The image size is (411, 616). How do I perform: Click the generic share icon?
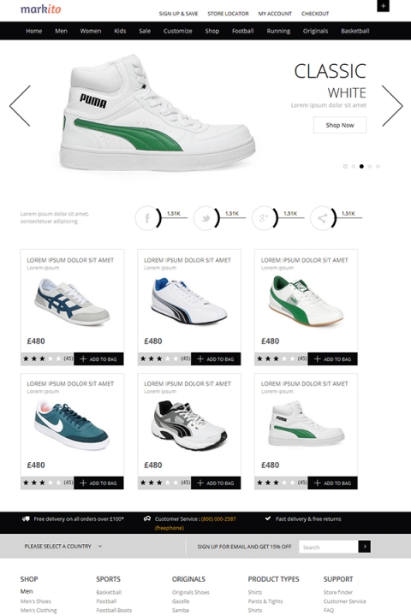322,217
